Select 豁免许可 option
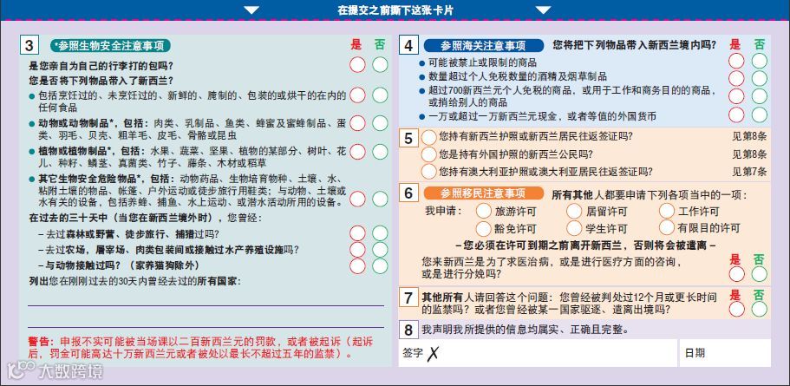The height and width of the screenshot is (386, 790). pyautogui.click(x=484, y=228)
